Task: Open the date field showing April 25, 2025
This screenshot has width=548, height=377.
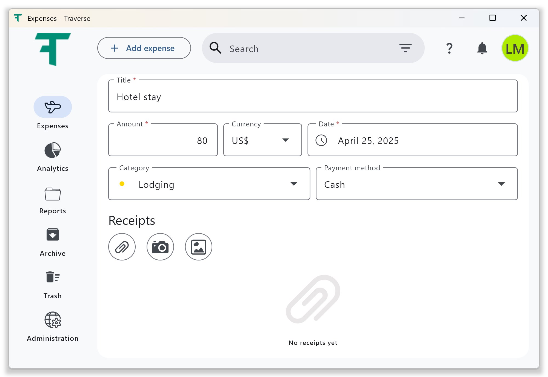Action: tap(412, 140)
